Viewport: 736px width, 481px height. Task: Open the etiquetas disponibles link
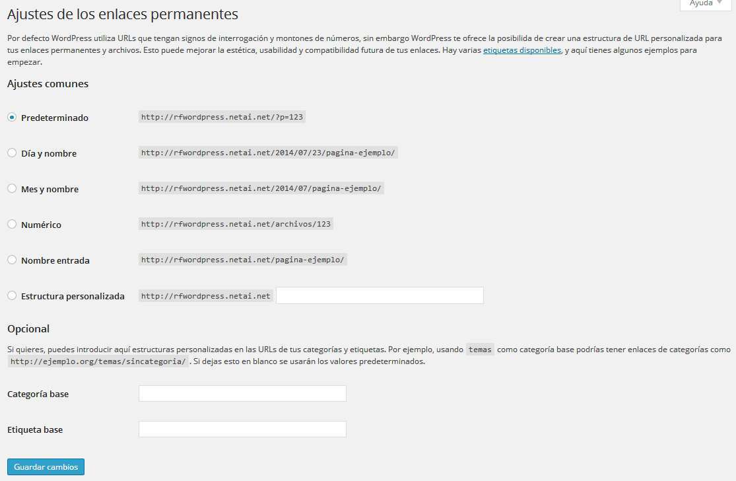tap(522, 50)
